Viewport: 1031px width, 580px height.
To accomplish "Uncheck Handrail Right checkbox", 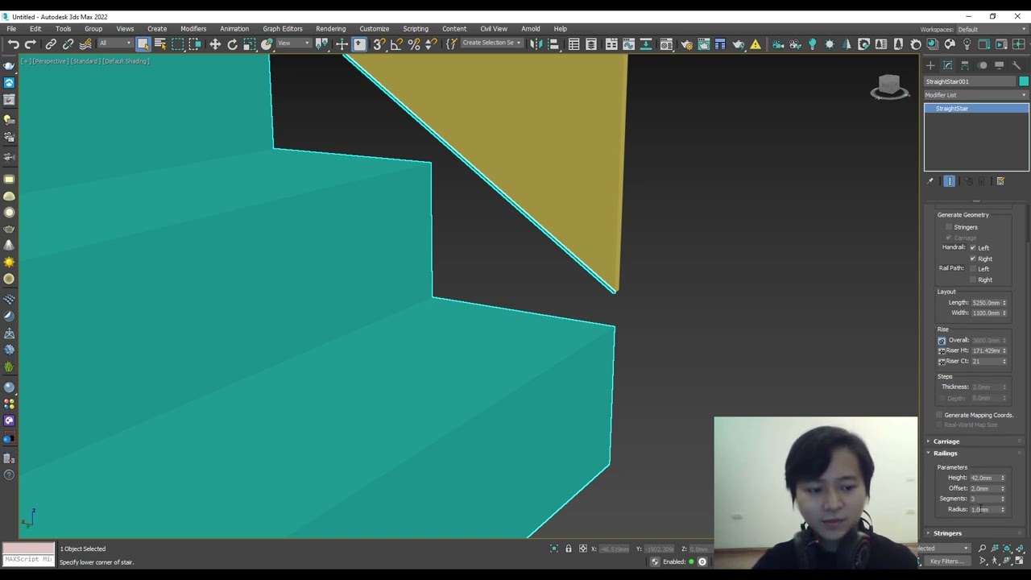I will [x=973, y=259].
